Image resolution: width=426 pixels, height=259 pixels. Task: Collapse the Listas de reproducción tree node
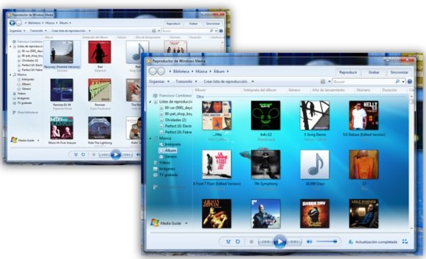[150, 102]
